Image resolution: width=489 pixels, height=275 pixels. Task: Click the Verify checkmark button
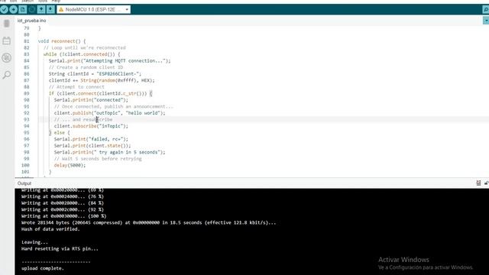click(x=4, y=9)
